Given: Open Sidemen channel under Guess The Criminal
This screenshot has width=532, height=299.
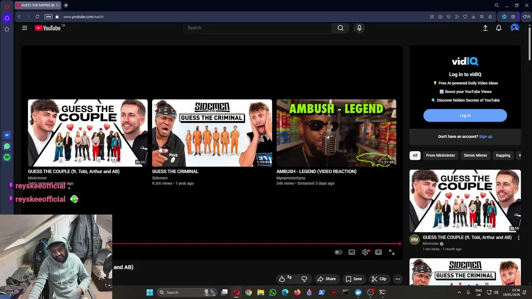Looking at the screenshot, I should (160, 178).
